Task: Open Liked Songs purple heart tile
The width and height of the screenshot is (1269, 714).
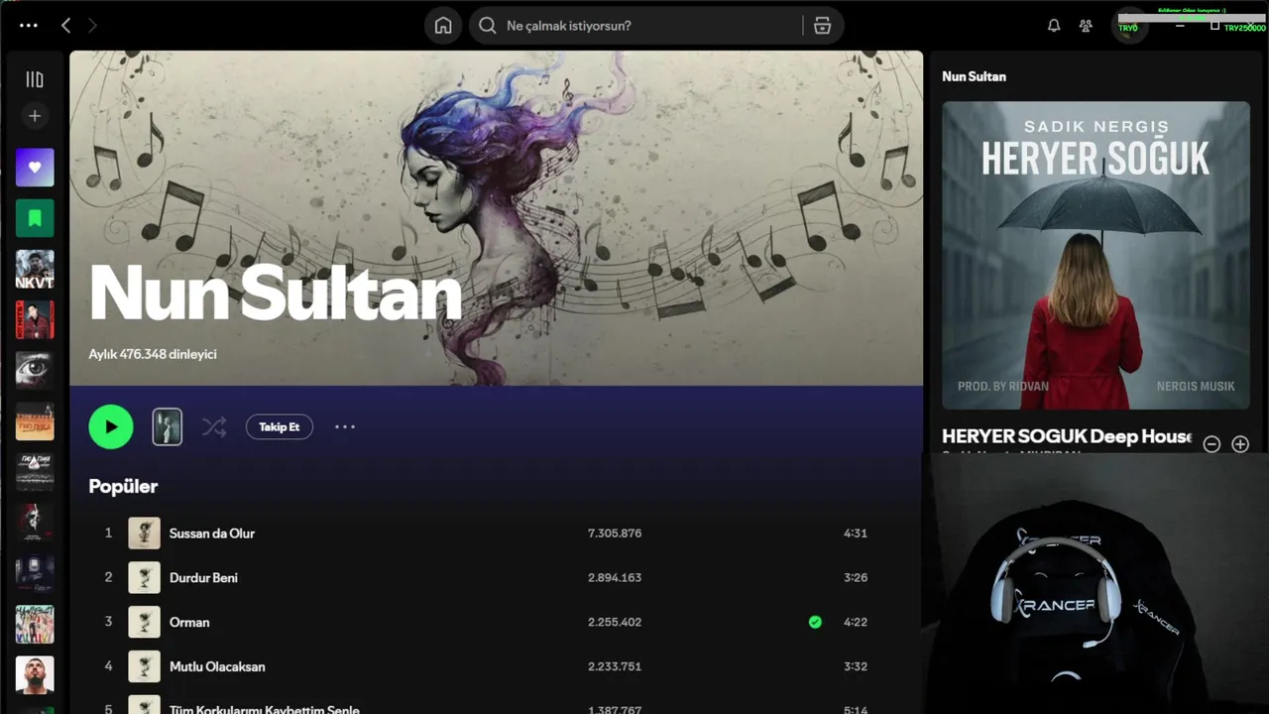Action: pyautogui.click(x=35, y=168)
